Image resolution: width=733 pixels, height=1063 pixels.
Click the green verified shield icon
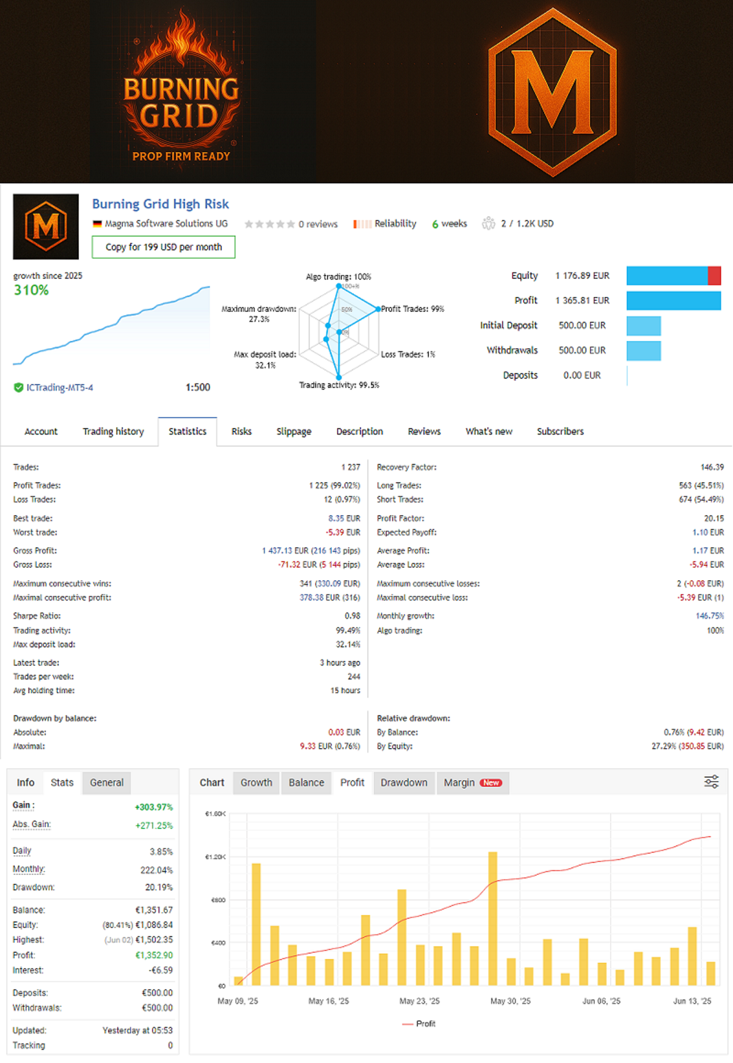[18, 388]
